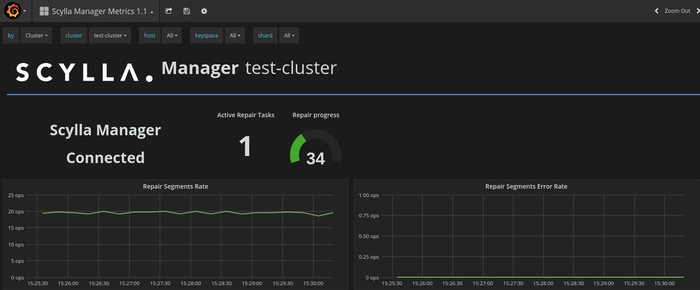The width and height of the screenshot is (700, 290).
Task: Click the 'Manager test-cluster' heading
Action: tap(249, 68)
